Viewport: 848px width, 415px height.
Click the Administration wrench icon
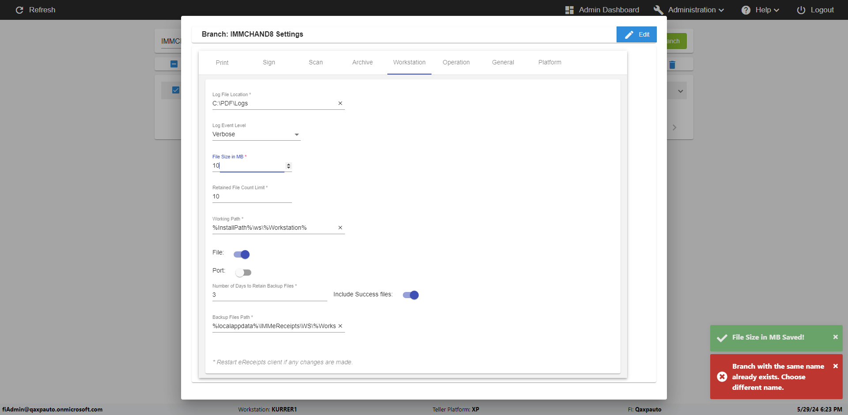click(659, 10)
